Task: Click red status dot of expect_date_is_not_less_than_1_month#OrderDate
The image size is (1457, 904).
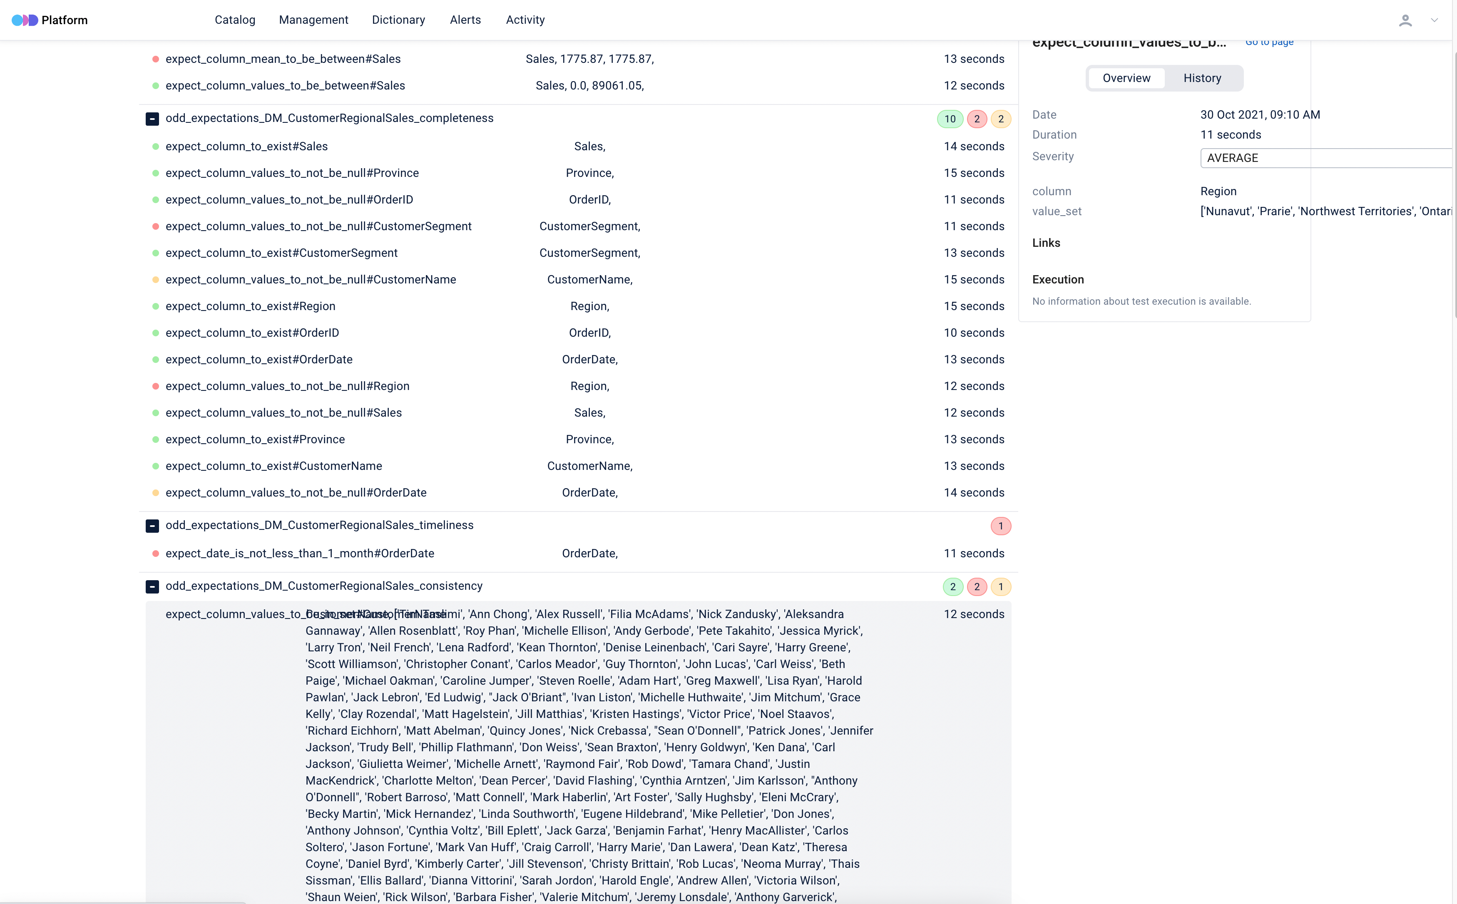Action: pos(155,554)
